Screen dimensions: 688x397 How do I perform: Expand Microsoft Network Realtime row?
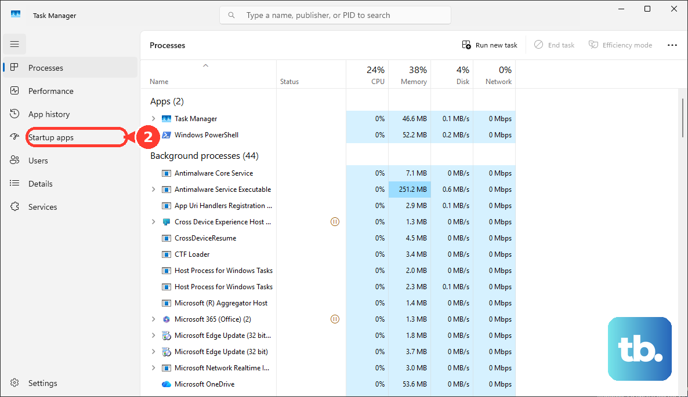(x=153, y=367)
